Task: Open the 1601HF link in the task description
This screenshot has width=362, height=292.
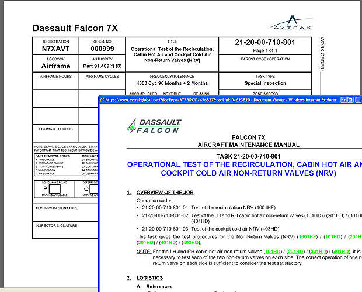Action: click(x=307, y=236)
